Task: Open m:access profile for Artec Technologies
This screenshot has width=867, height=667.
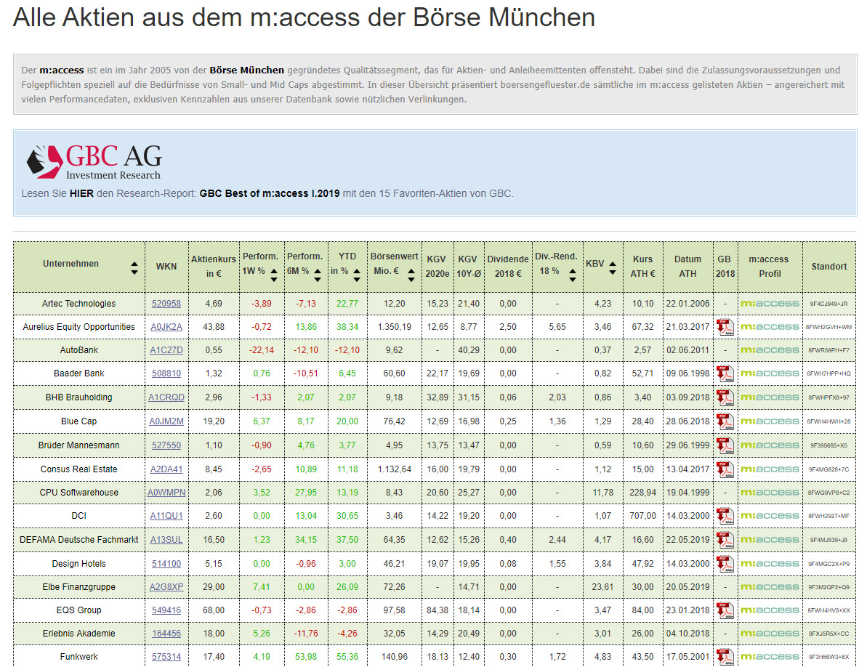Action: 770,304
